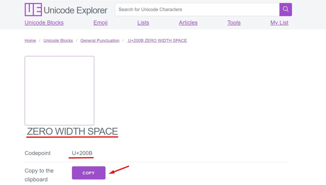The width and height of the screenshot is (326, 185).
Task: Open the Emoji nav link
Action: pyautogui.click(x=101, y=23)
